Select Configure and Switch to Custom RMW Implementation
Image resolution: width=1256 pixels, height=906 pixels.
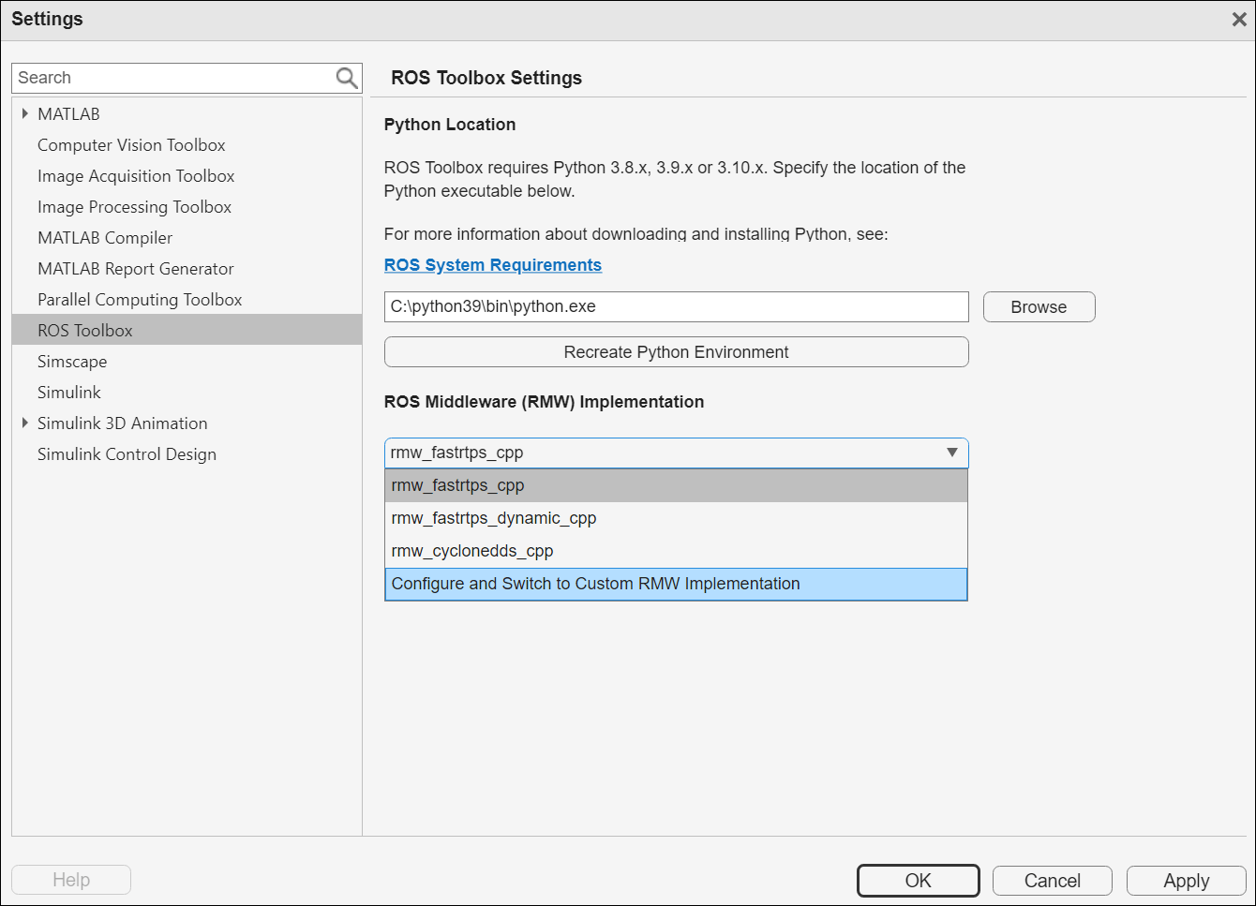(595, 584)
